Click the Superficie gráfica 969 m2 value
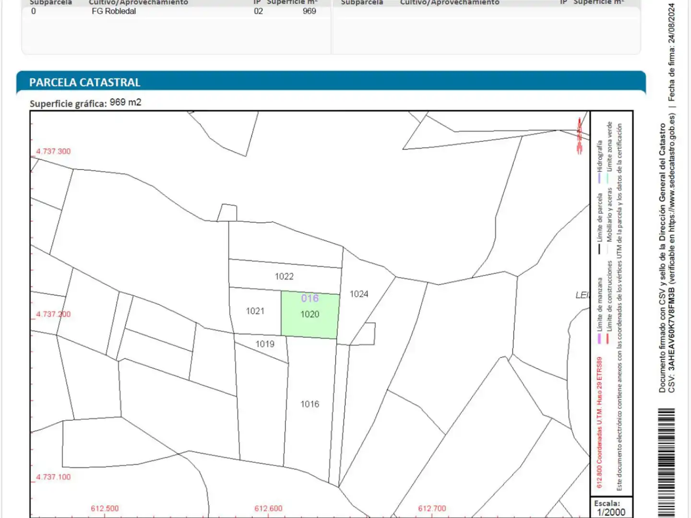 [125, 103]
